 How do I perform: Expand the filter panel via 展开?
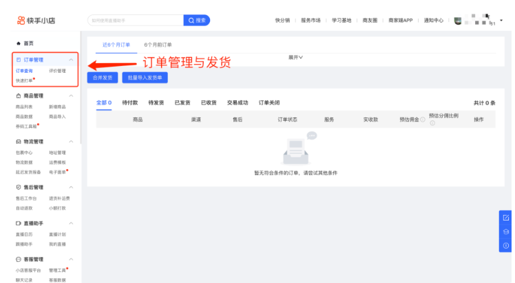[x=295, y=58]
